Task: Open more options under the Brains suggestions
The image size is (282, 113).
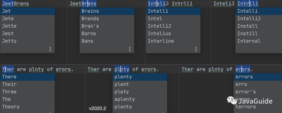Action: (x=130, y=49)
